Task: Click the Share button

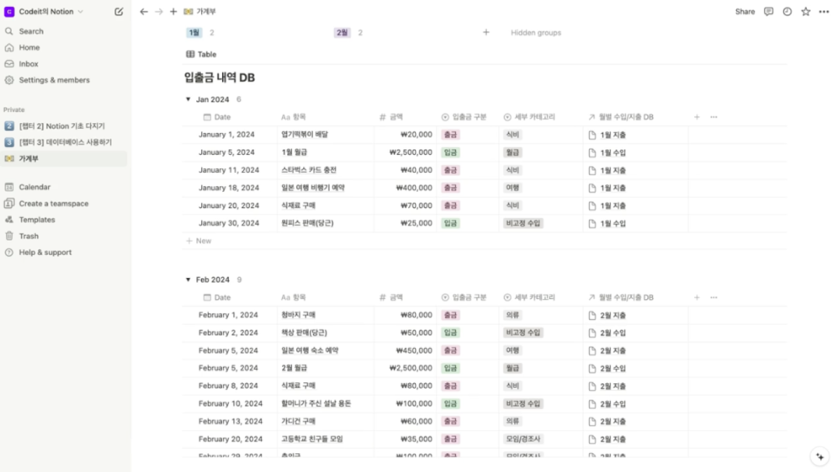Action: tap(744, 12)
